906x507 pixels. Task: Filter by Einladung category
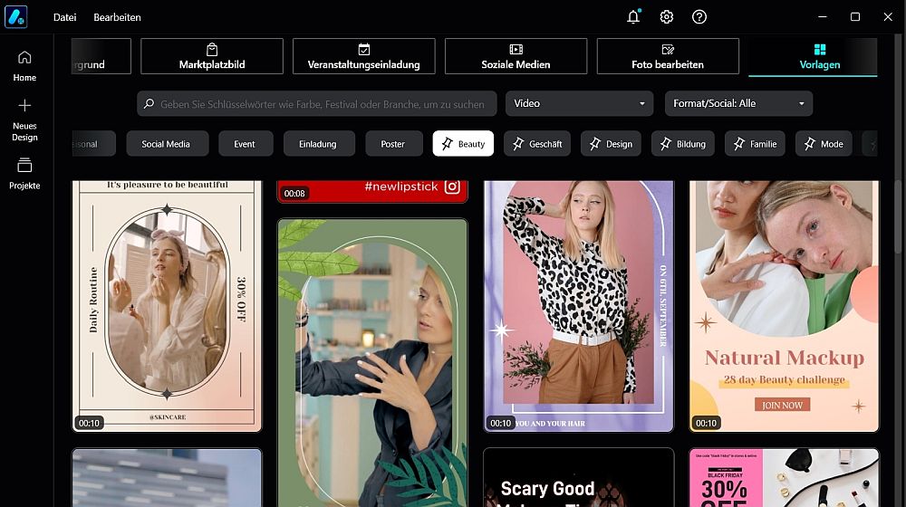pyautogui.click(x=319, y=144)
